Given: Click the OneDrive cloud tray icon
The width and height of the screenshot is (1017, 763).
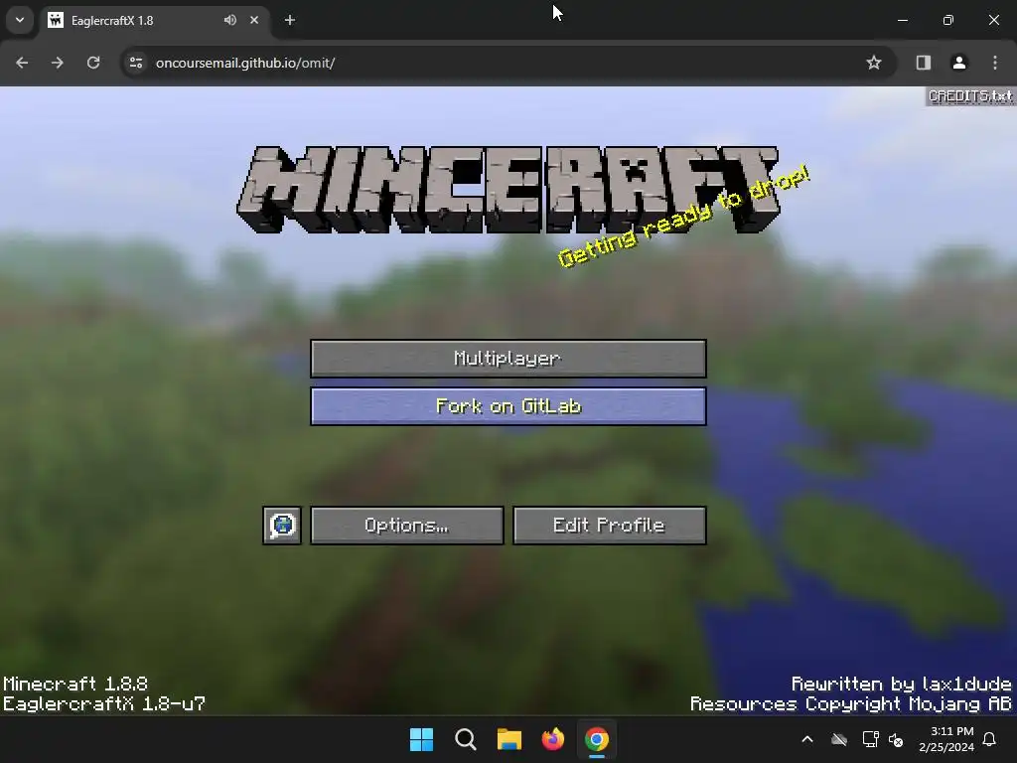Looking at the screenshot, I should tap(839, 739).
